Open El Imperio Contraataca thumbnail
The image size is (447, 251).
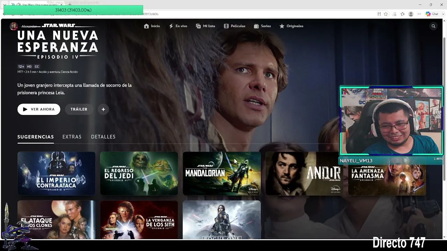tap(56, 173)
